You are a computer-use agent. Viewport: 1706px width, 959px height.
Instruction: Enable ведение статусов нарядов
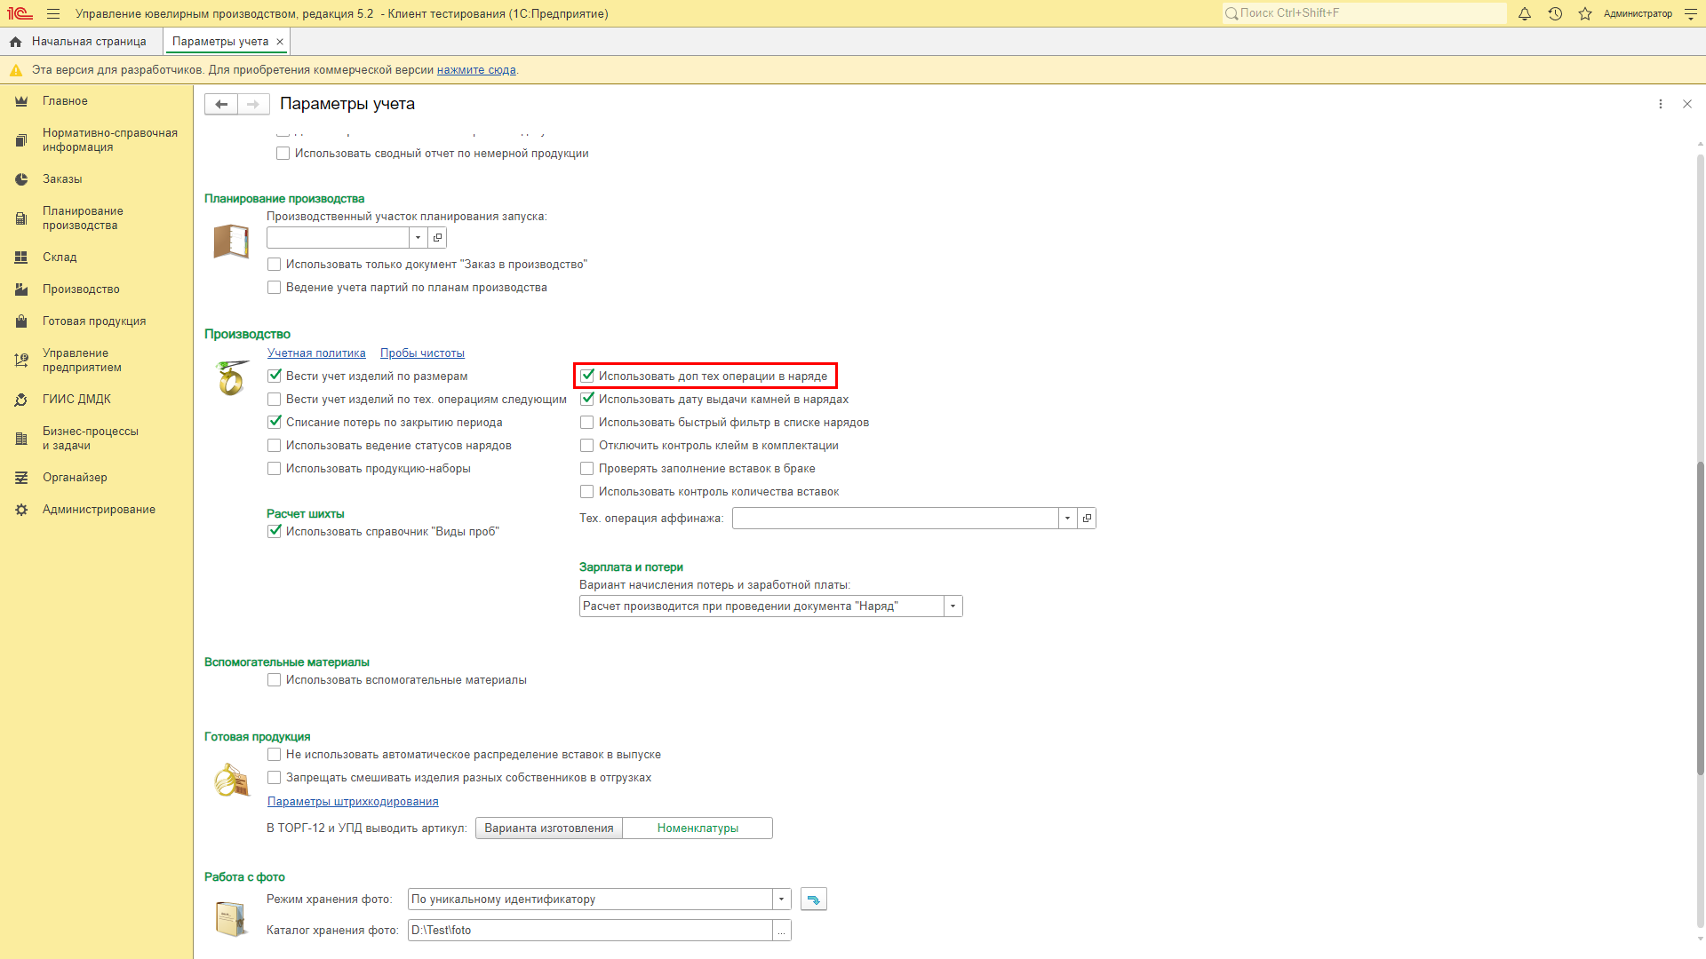pyautogui.click(x=275, y=446)
